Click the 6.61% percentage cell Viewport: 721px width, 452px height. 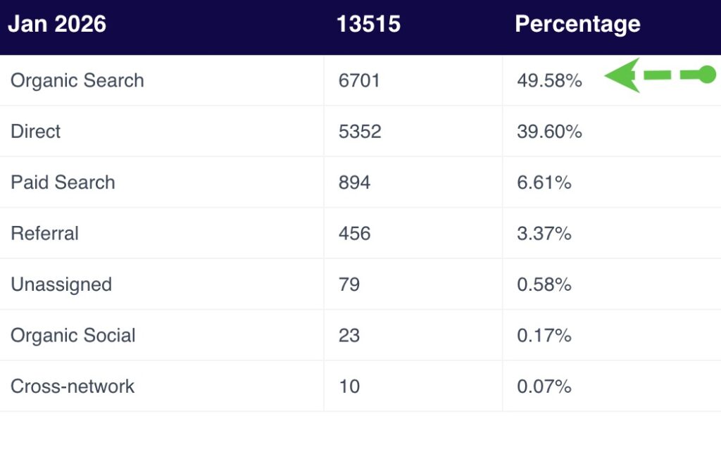(544, 183)
